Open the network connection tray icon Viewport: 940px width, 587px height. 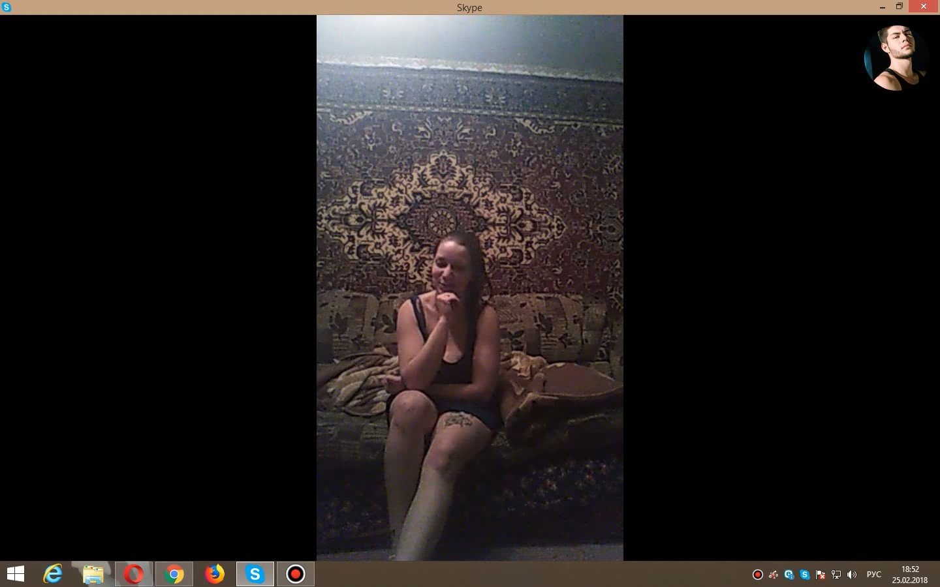tap(836, 575)
